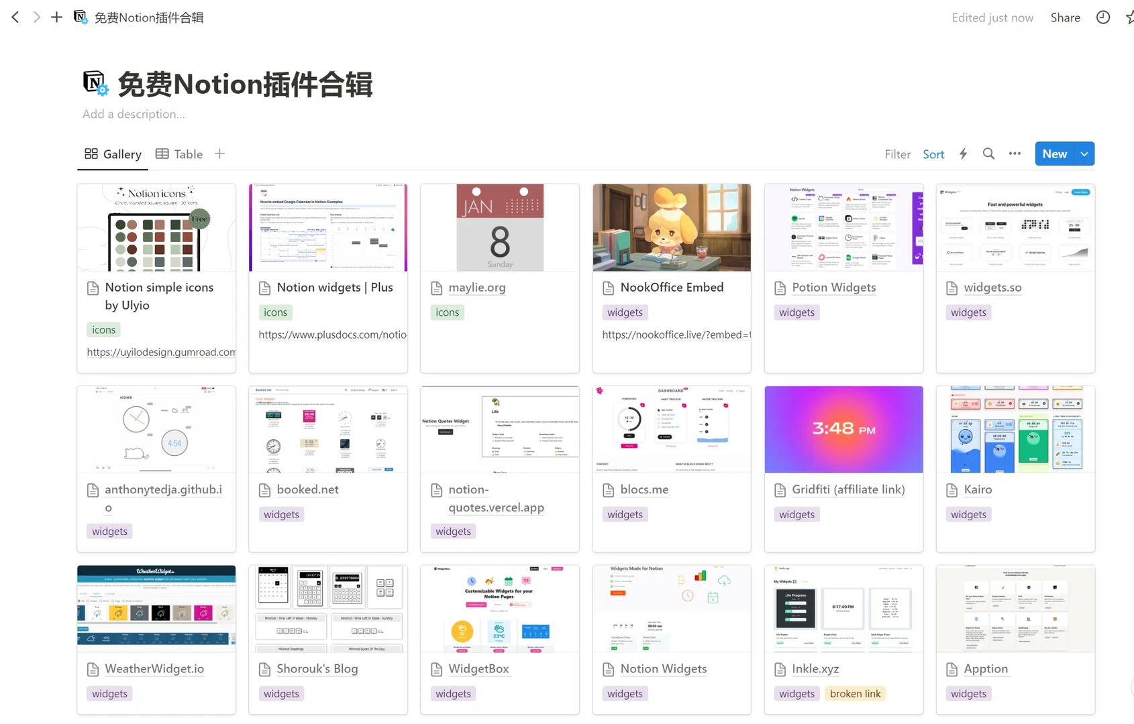Create an entry with the New button

coord(1054,154)
